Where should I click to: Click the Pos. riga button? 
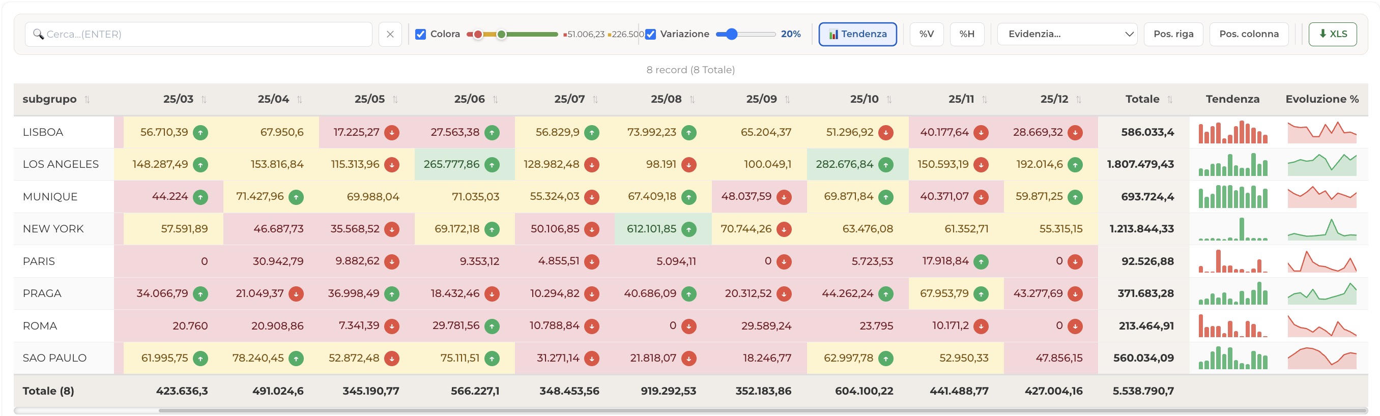(1173, 34)
